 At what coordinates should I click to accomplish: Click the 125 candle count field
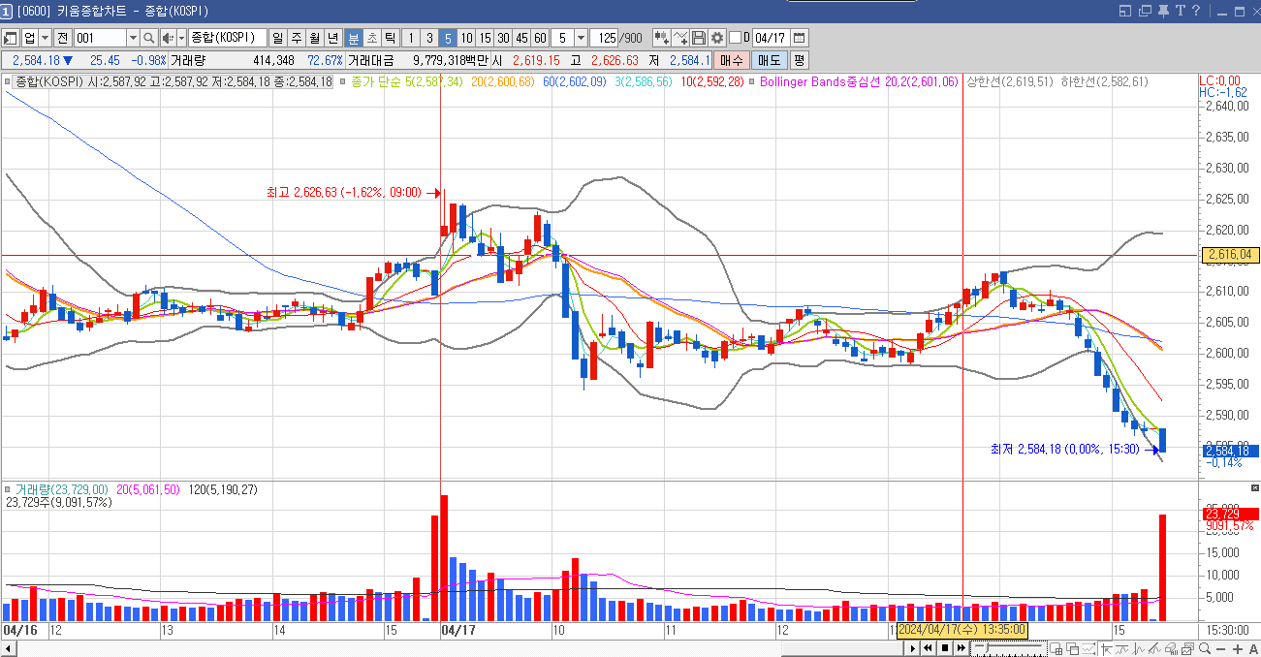tap(604, 38)
